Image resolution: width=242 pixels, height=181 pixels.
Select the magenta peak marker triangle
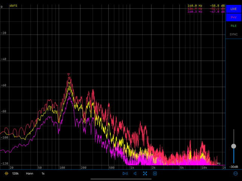click(x=69, y=94)
